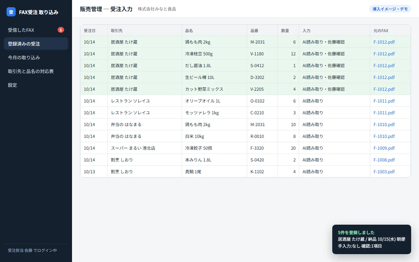This screenshot has height=262, width=419.
Task: Open F-1012.pdf link in 鶏もも肉 2kg M-2031 row
Action: click(x=384, y=42)
